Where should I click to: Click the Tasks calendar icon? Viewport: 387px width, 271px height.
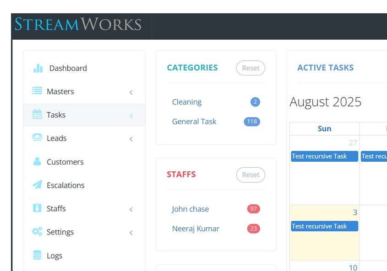tap(37, 115)
